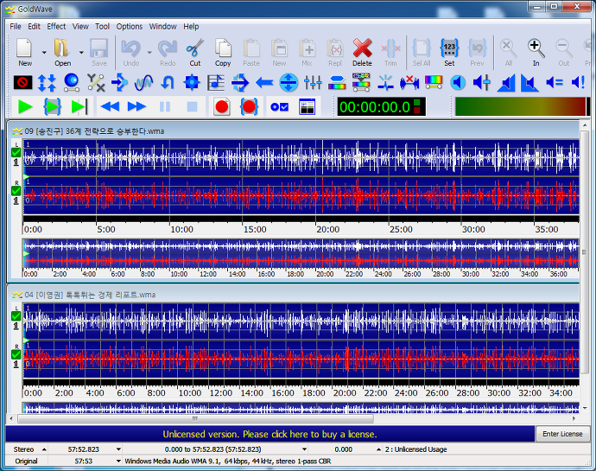Cut the selection with the scissors icon
The height and width of the screenshot is (471, 596).
(195, 52)
